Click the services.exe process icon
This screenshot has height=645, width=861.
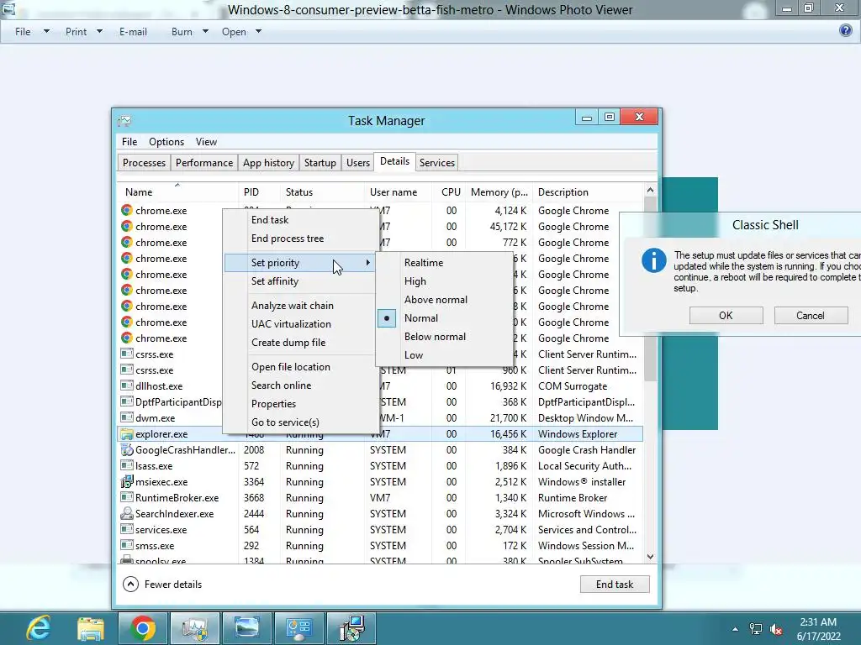pos(127,529)
